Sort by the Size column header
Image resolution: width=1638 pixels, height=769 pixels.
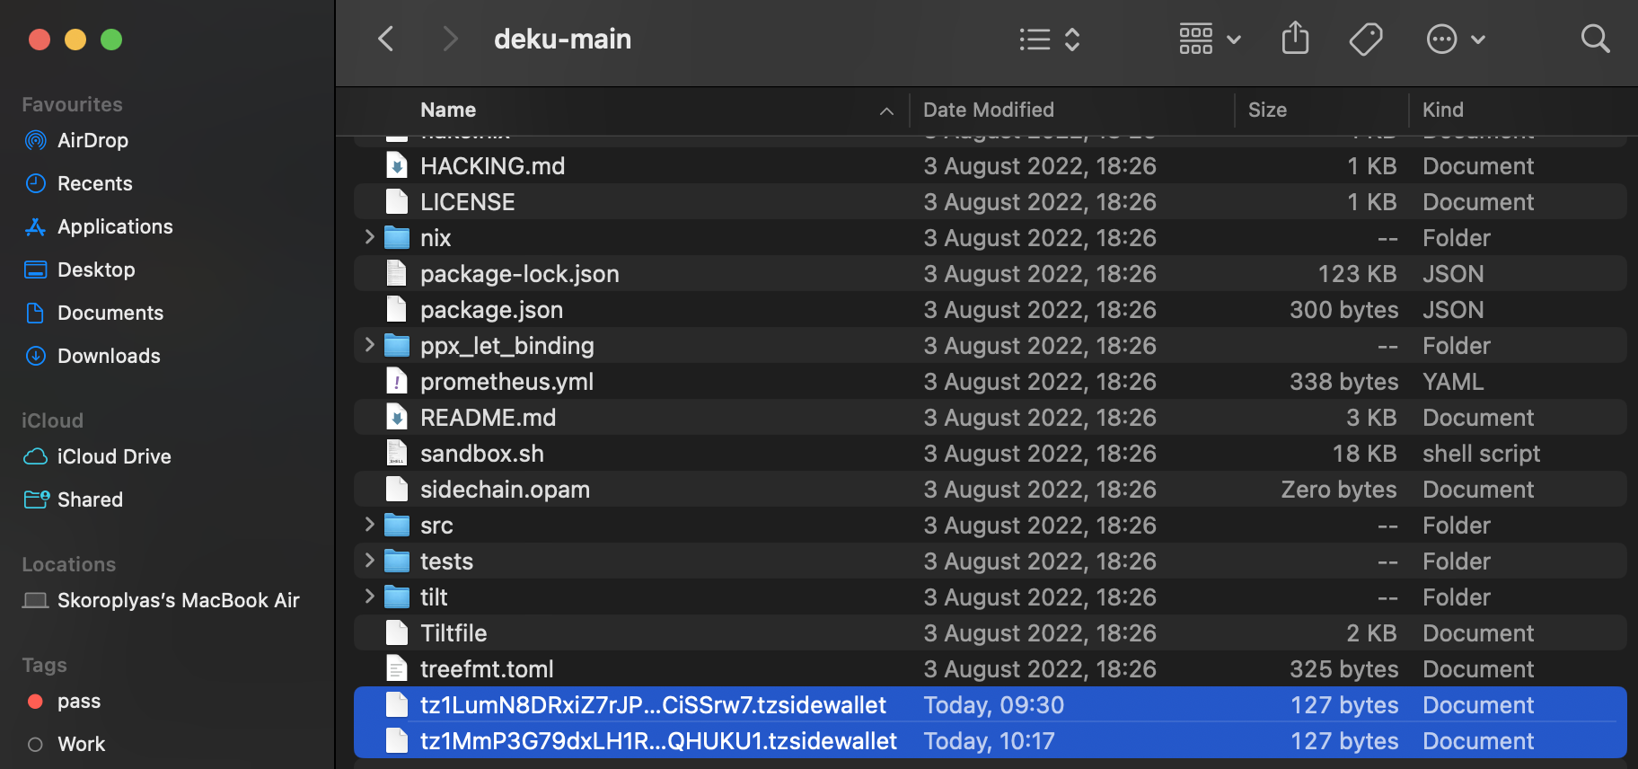pyautogui.click(x=1267, y=110)
